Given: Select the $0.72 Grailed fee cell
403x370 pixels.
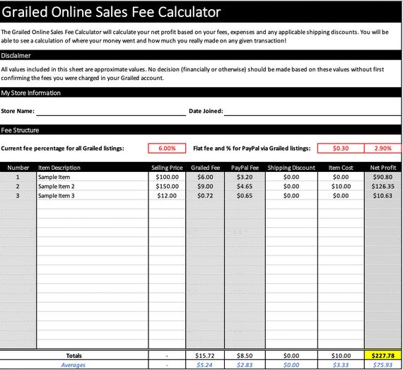Looking at the screenshot, I should 205,196.
